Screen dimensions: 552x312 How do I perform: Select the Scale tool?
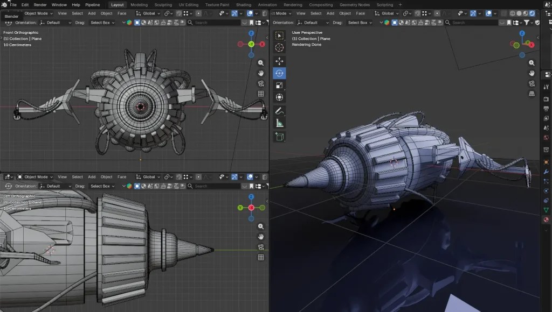pyautogui.click(x=279, y=85)
